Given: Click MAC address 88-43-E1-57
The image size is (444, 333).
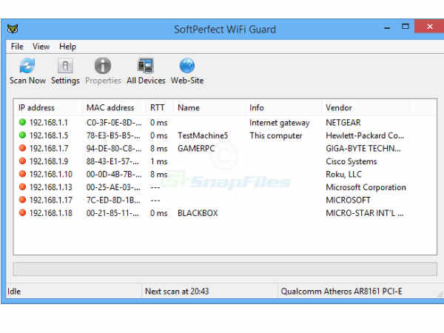Looking at the screenshot, I should [112, 161].
